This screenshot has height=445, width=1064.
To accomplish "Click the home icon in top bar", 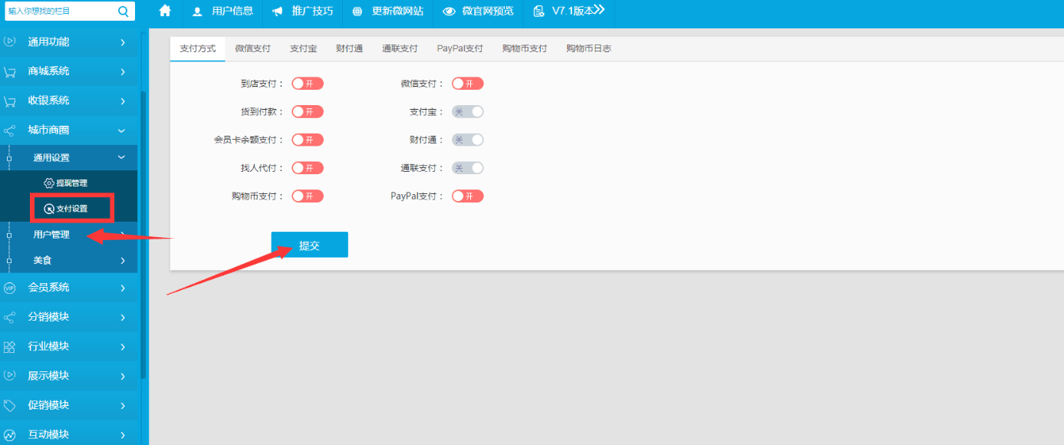I will click(x=164, y=11).
